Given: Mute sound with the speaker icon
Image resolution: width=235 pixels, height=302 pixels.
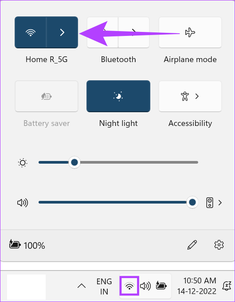Looking at the screenshot, I should tap(23, 203).
